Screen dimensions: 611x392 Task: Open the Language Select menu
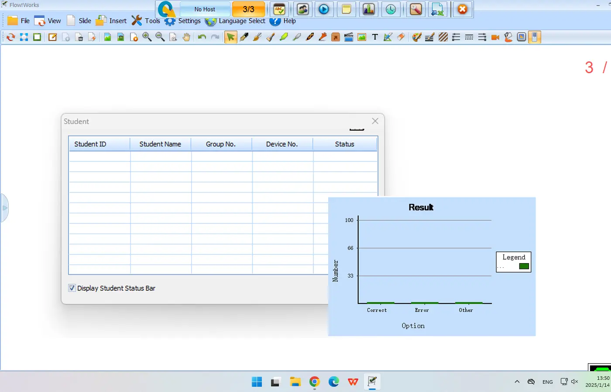(235, 20)
